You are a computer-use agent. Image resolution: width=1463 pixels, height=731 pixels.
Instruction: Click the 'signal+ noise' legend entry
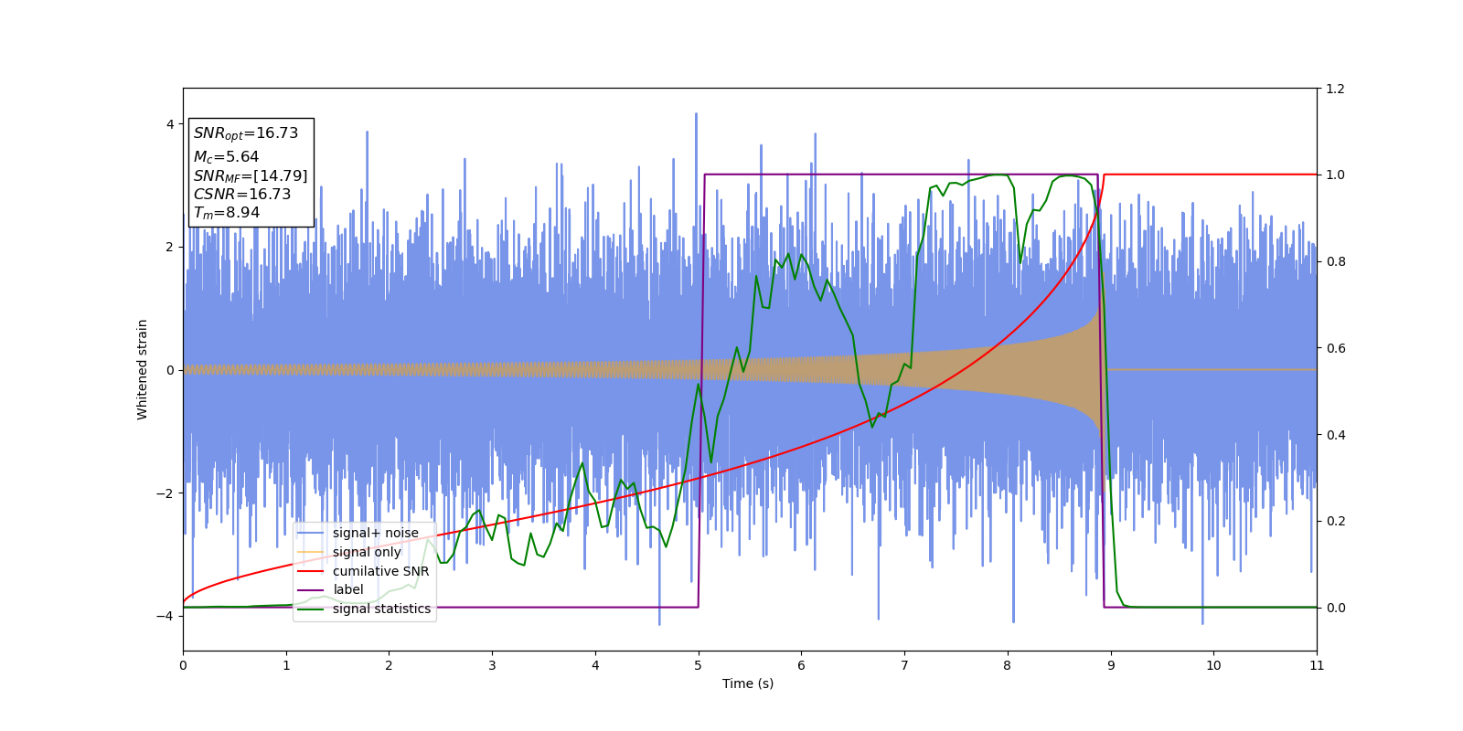(x=376, y=533)
